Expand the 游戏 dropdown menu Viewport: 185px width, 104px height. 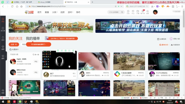tap(70, 12)
